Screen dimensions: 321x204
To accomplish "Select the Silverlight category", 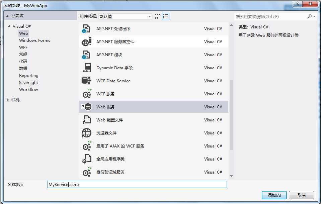I will point(28,83).
